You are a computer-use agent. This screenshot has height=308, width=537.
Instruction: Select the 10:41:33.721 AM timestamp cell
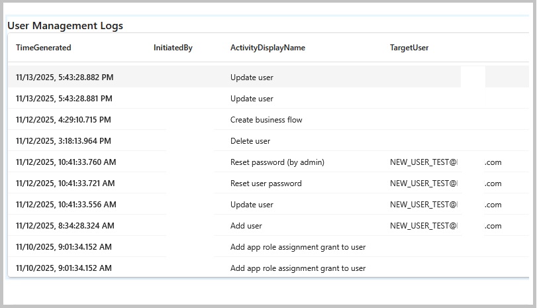(66, 183)
